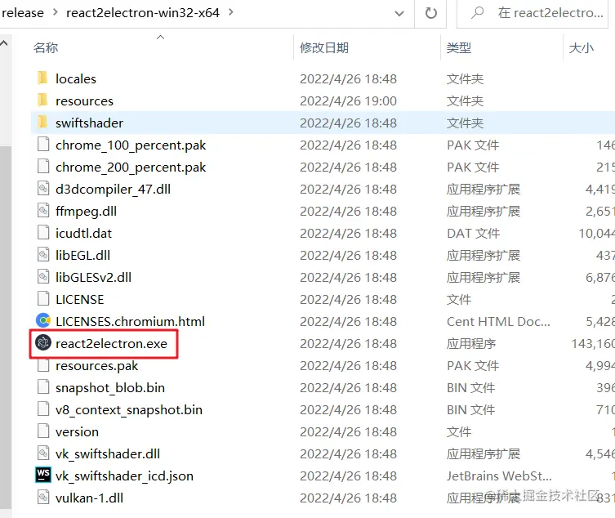Click date 2022/4/26 19:00 of resources
The image size is (615, 518).
point(348,100)
